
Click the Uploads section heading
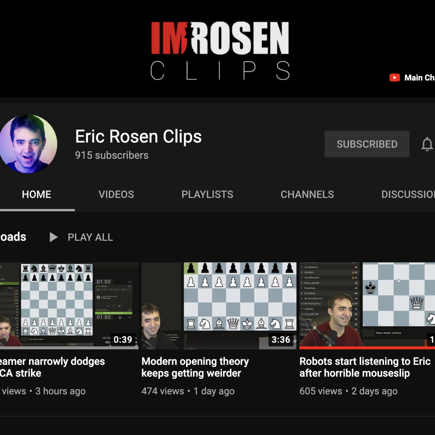(13, 237)
